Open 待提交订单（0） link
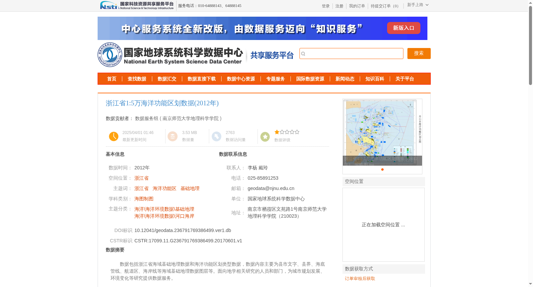 pyautogui.click(x=385, y=6)
